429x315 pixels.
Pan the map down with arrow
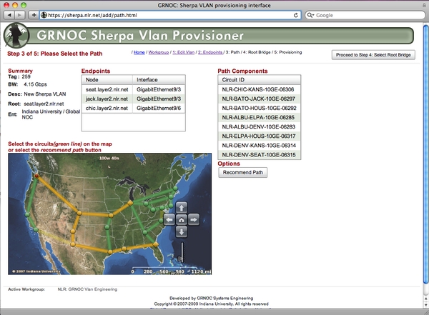click(182, 231)
